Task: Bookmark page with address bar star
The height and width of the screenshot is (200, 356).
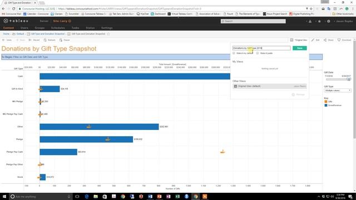Action: pyautogui.click(x=311, y=9)
